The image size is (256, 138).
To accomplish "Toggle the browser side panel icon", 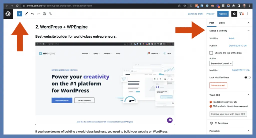I will [x=239, y=6].
